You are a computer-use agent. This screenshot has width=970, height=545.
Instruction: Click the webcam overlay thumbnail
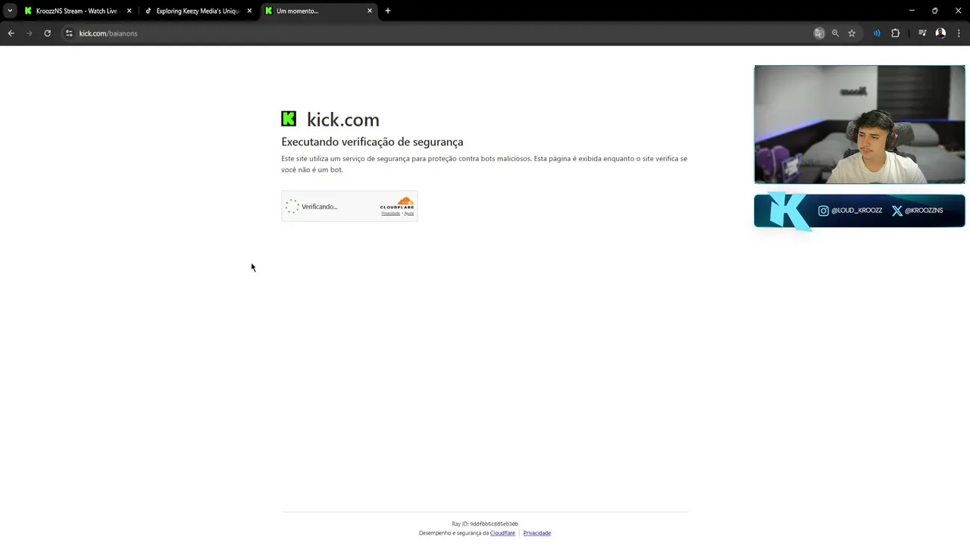tap(859, 124)
